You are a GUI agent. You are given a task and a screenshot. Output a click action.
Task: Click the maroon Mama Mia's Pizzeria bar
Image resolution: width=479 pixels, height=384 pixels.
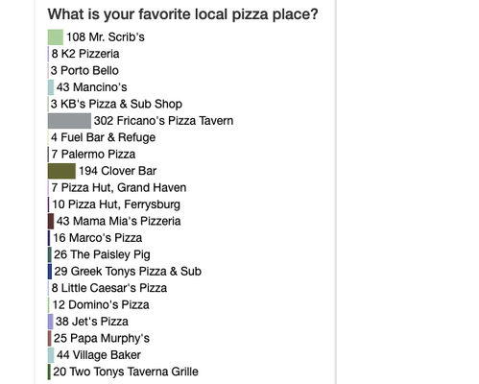51,221
